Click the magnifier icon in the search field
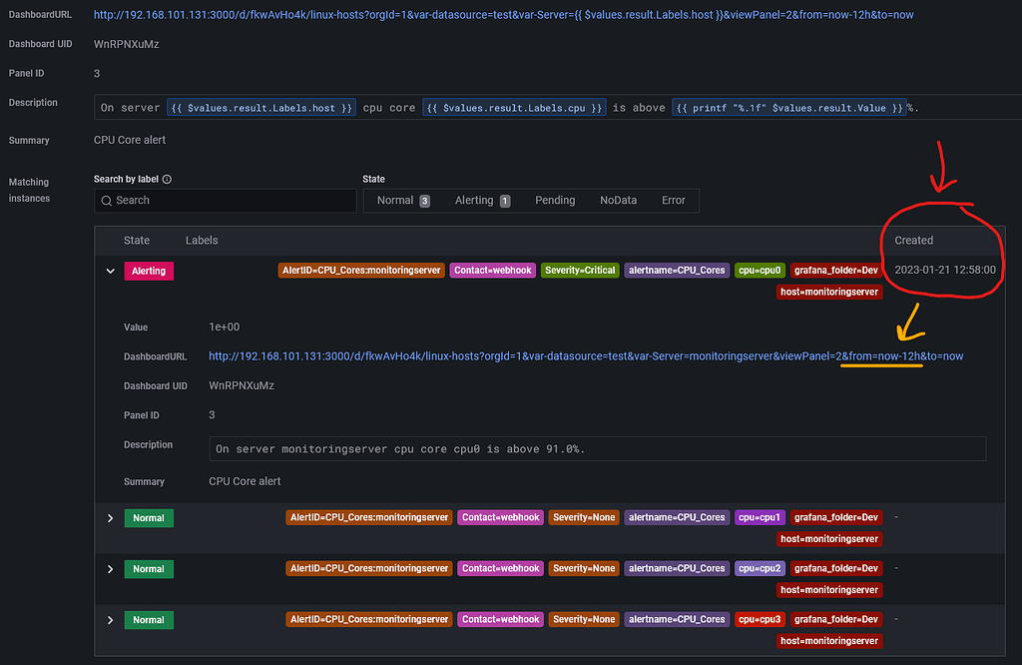The width and height of the screenshot is (1022, 665). tap(105, 201)
